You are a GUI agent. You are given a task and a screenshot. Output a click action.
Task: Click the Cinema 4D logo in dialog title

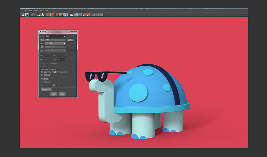pyautogui.click(x=41, y=32)
